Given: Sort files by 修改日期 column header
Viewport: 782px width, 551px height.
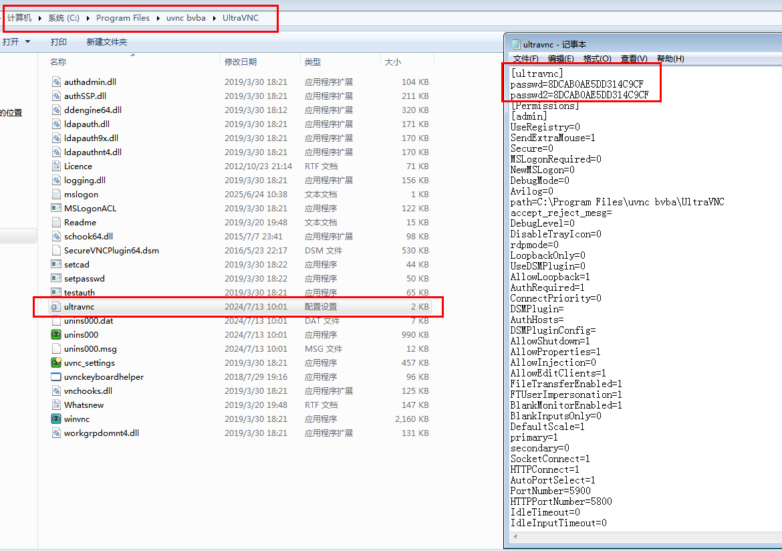Looking at the screenshot, I should click(x=241, y=62).
